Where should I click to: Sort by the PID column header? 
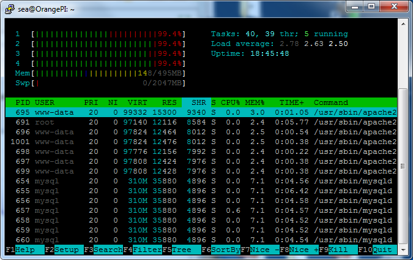tap(23, 102)
